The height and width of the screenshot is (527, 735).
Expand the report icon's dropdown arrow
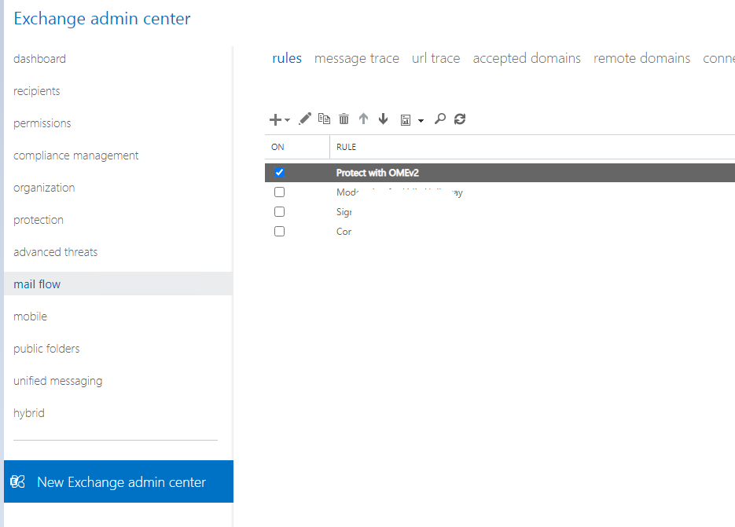(421, 121)
